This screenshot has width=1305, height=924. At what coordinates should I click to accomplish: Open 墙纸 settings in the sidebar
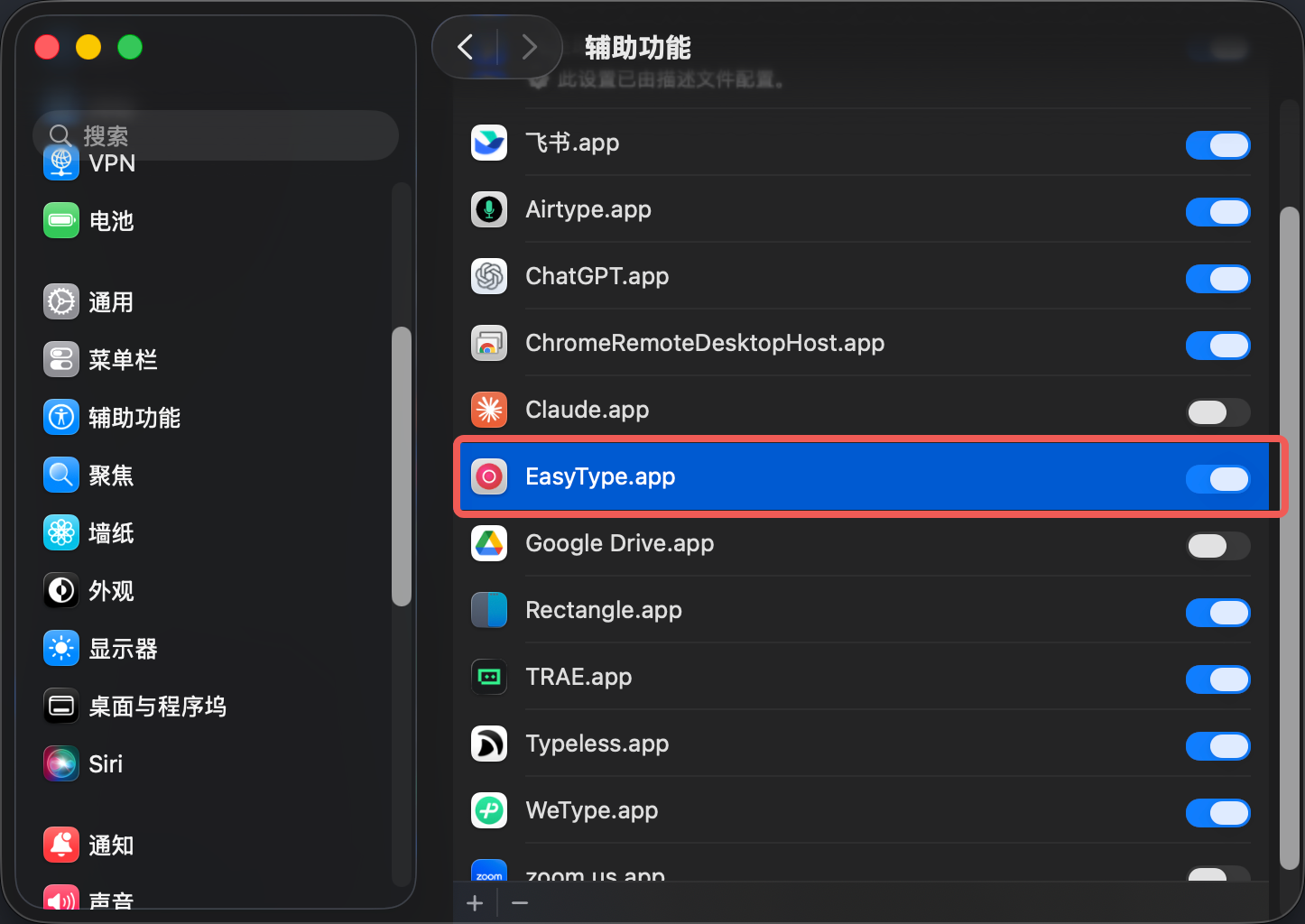click(108, 532)
